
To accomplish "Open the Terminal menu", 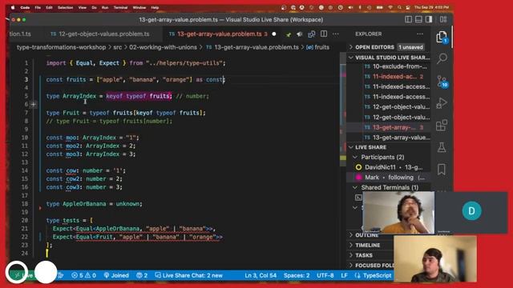I will [x=120, y=7].
